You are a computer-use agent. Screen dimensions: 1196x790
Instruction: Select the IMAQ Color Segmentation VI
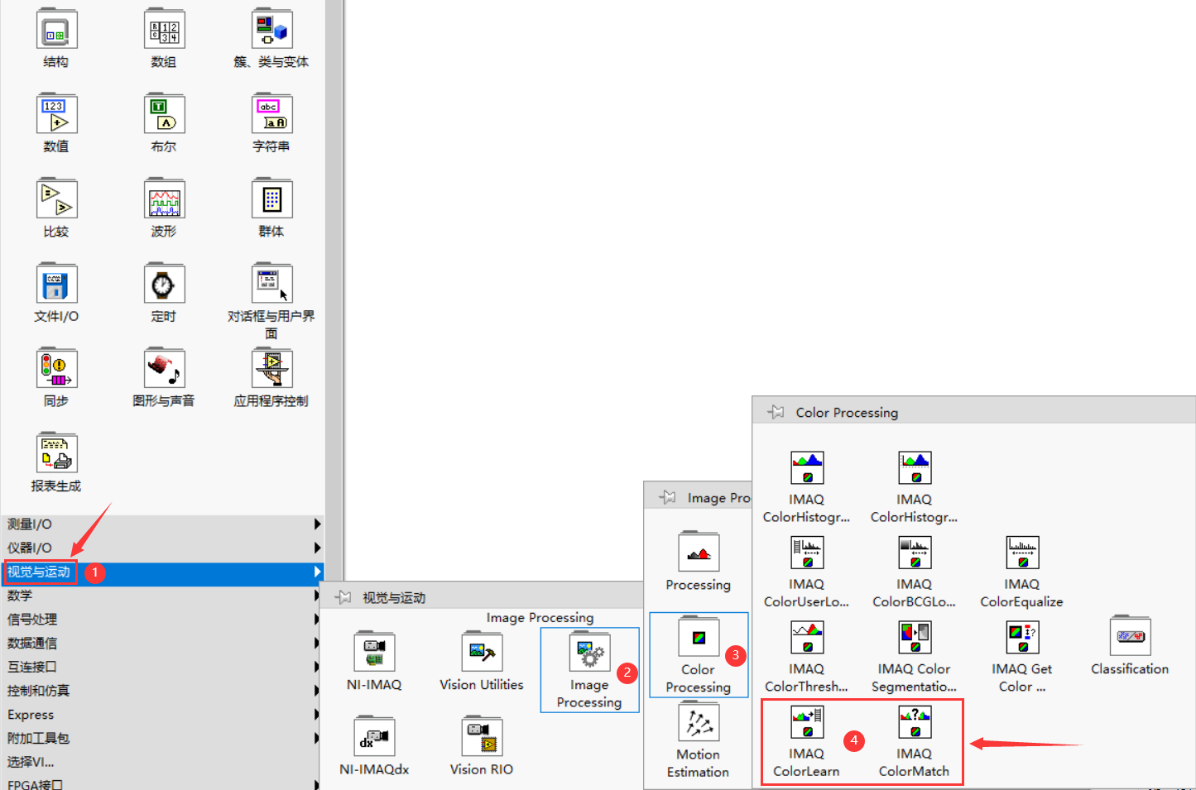click(x=914, y=637)
